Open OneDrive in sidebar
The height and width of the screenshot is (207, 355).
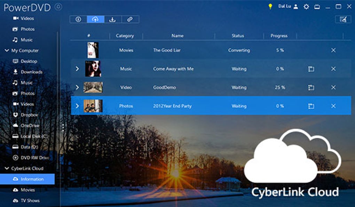26,126
